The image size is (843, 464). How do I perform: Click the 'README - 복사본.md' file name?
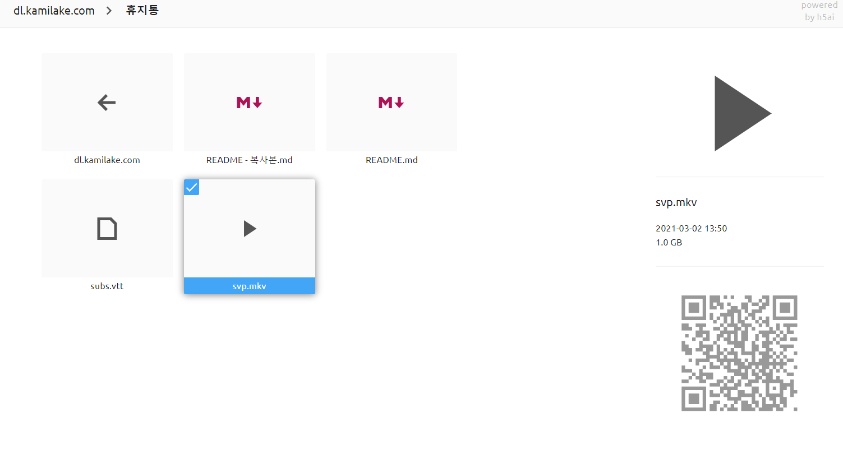(249, 160)
